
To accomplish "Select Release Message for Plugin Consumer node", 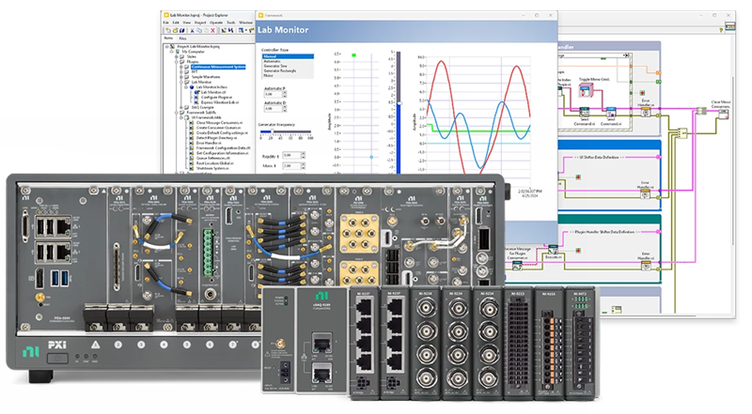I will tap(517, 266).
